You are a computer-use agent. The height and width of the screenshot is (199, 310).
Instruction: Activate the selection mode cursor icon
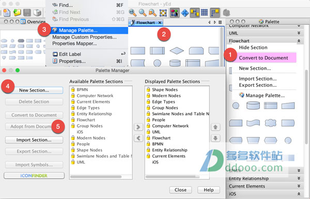coord(175,13)
